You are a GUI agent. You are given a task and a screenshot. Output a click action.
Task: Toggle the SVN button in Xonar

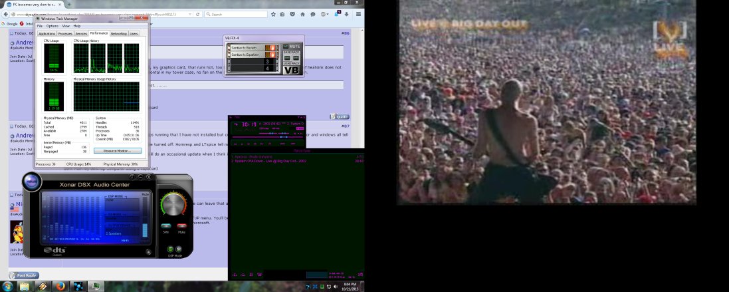click(x=166, y=226)
